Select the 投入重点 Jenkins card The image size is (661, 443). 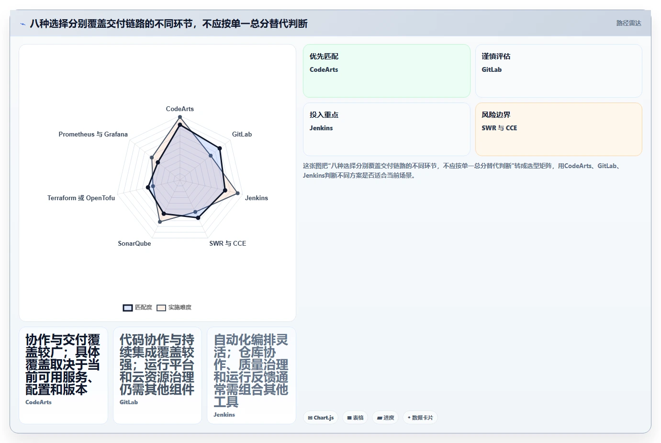point(387,129)
